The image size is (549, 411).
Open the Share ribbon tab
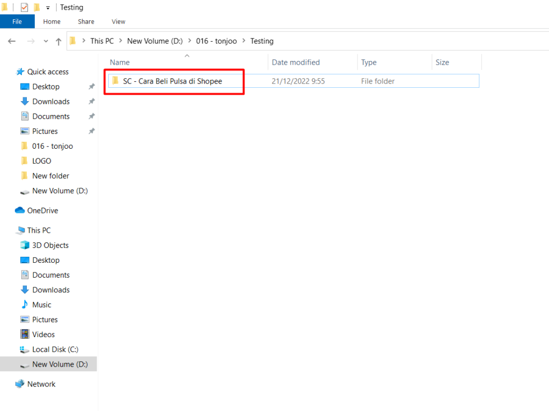click(x=86, y=21)
